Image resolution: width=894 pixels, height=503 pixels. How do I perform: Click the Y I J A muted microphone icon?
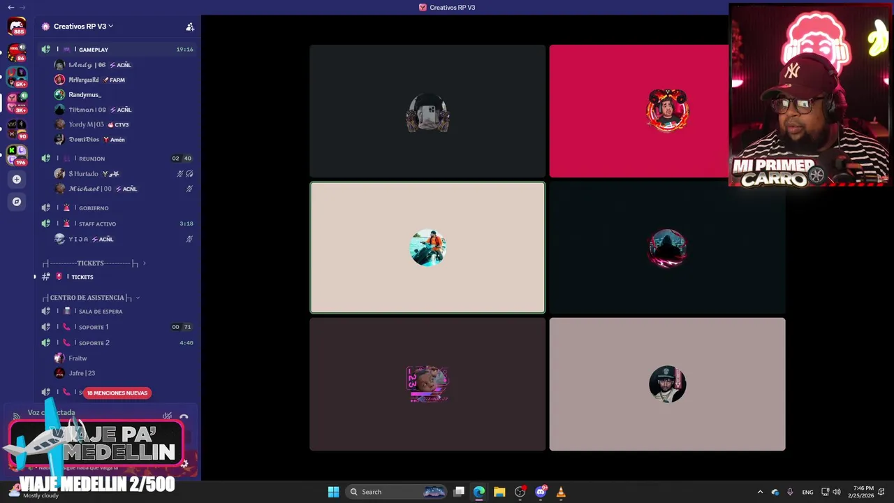(189, 239)
